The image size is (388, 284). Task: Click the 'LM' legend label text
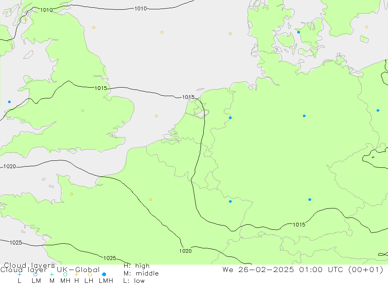(x=36, y=281)
